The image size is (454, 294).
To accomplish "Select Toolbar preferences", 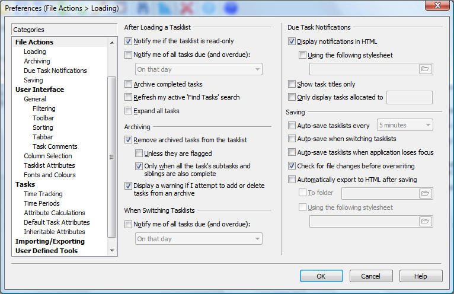I will click(x=43, y=118).
